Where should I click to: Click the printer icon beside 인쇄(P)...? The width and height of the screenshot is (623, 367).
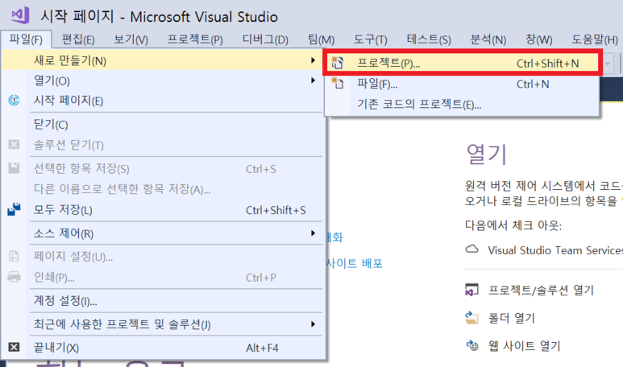[14, 277]
